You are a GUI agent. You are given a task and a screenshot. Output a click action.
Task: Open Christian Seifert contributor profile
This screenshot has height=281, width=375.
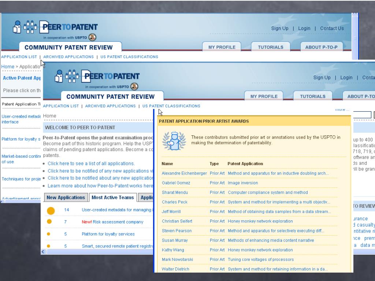click(177, 221)
